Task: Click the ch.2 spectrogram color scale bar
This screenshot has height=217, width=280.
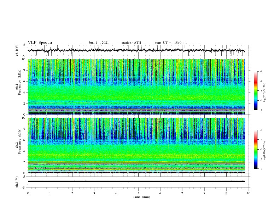Action: click(256, 149)
